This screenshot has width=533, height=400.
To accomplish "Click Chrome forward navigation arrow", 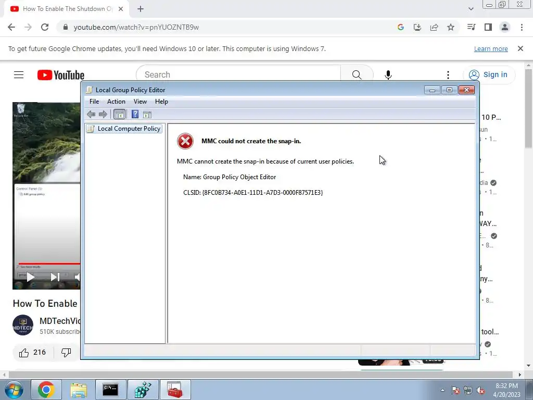I will coord(28,27).
